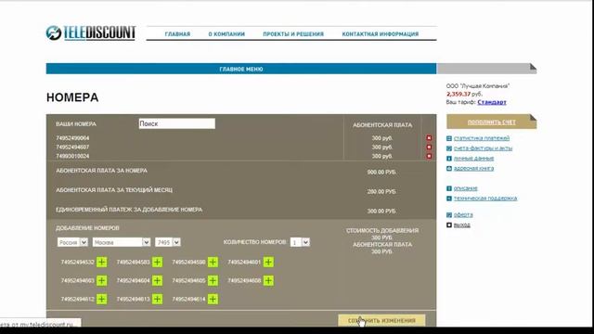Click icon beside адресная книга
The image size is (594, 334).
tap(449, 169)
